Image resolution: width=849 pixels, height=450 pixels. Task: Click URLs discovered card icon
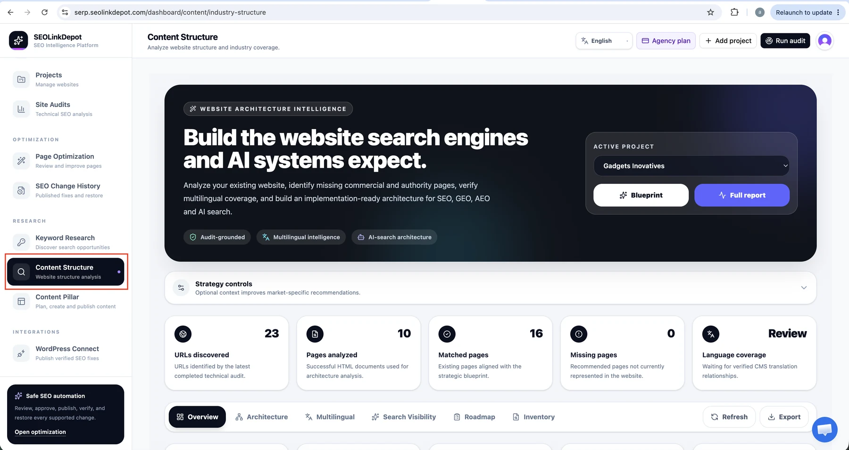pyautogui.click(x=183, y=334)
